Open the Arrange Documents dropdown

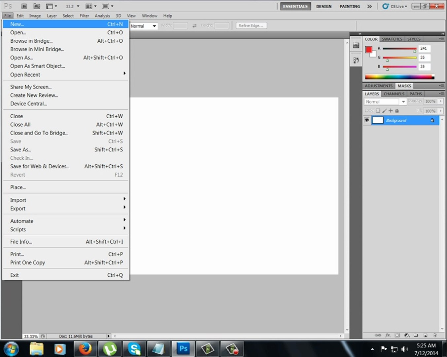pyautogui.click(x=91, y=6)
